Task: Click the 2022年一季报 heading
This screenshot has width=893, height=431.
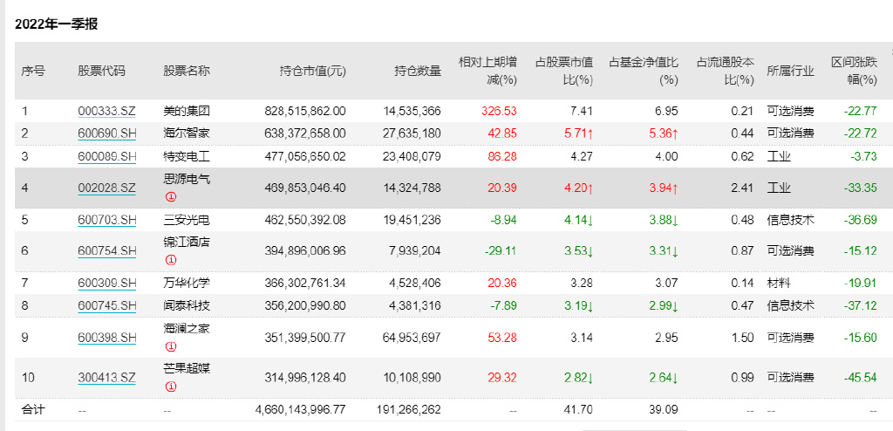Action: (x=57, y=25)
